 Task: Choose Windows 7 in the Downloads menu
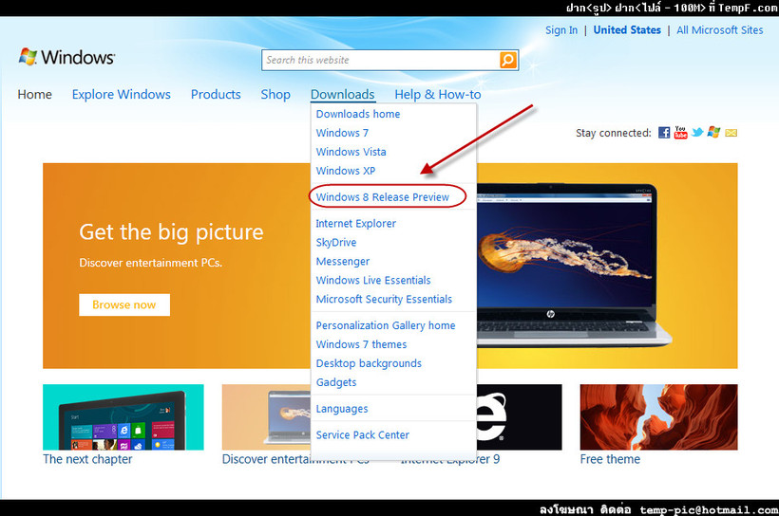[342, 133]
